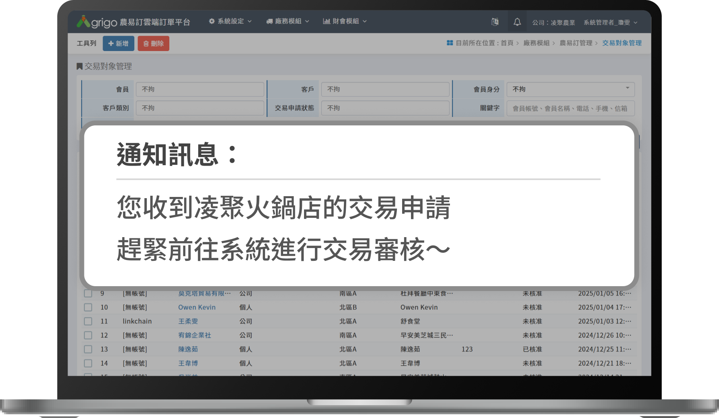Select the checkbox for row 12
Viewport: 719px width, 418px height.
88,335
